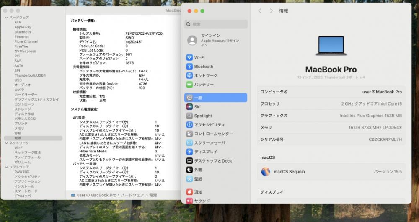Click the スクリーンセーバ icon
The image size is (419, 222).
pyautogui.click(x=189, y=143)
